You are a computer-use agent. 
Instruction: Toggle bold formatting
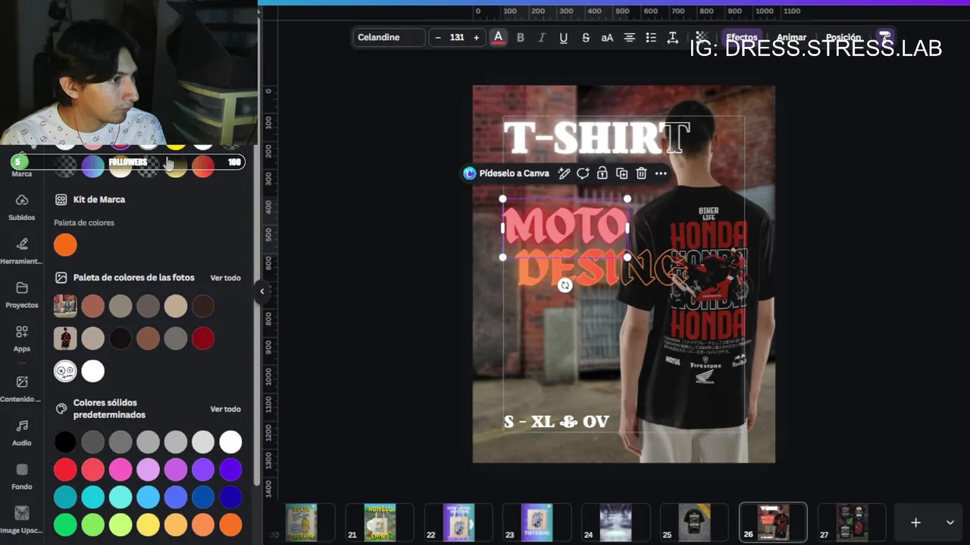(x=520, y=37)
